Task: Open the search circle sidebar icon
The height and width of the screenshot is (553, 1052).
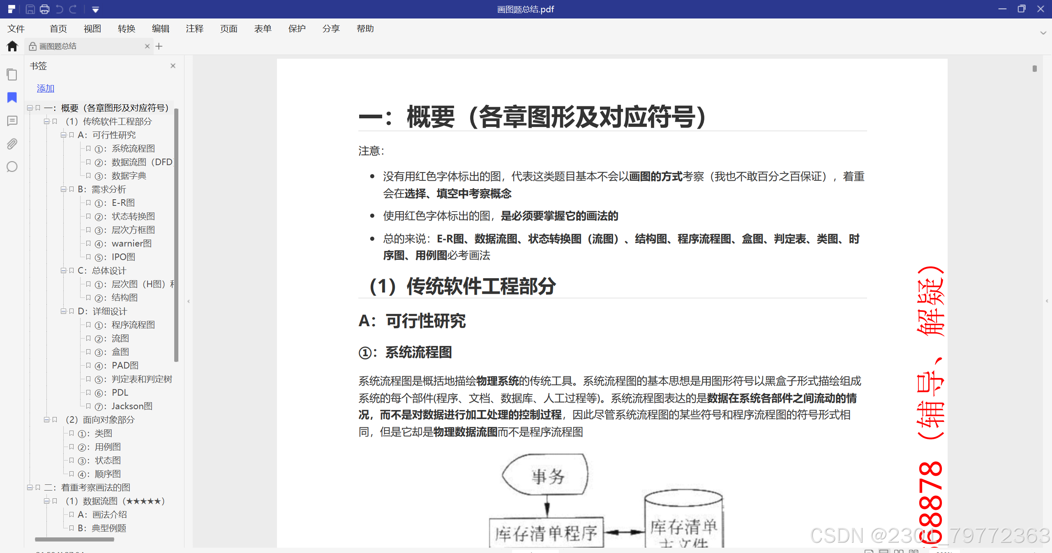Action: click(12, 167)
